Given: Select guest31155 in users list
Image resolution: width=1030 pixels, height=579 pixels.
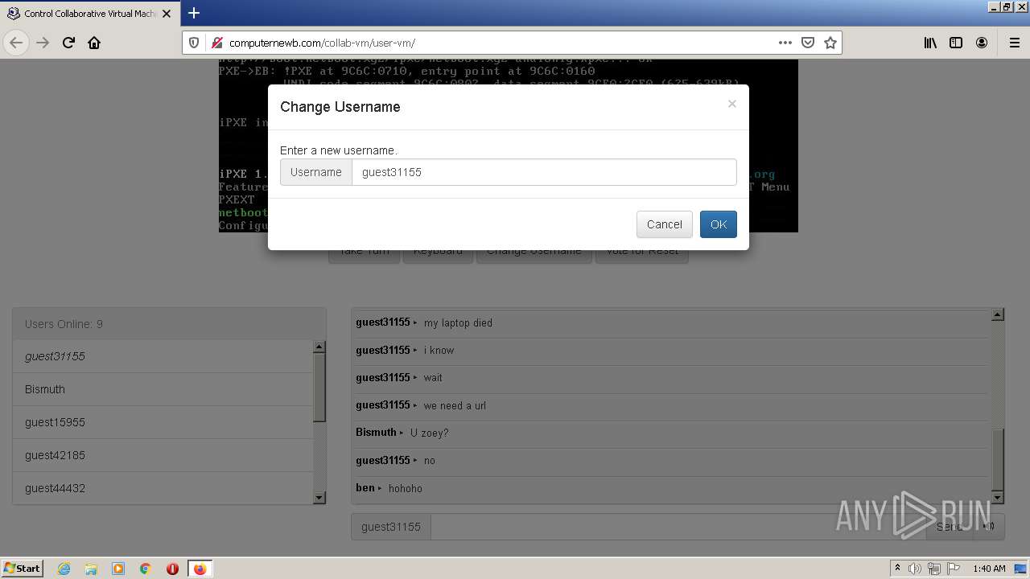Looking at the screenshot, I should 163,356.
